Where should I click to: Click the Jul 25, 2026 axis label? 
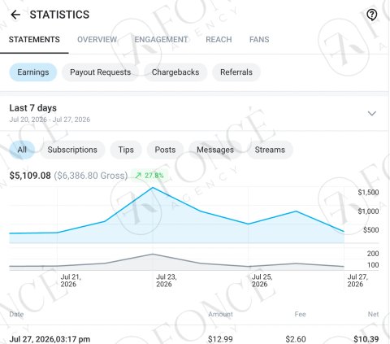click(x=262, y=281)
